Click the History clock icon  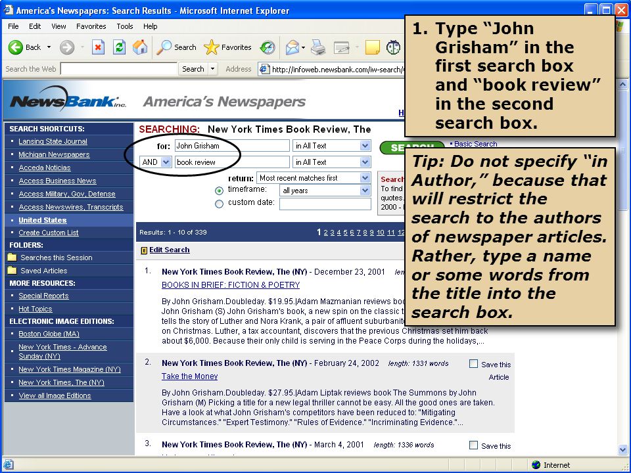(268, 47)
